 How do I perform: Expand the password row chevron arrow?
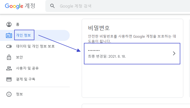point(174,53)
